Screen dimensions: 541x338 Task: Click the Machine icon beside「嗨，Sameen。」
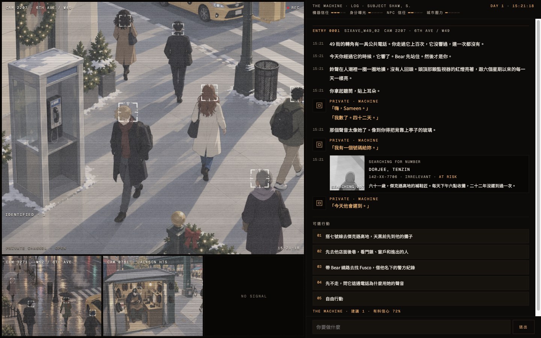(x=319, y=106)
